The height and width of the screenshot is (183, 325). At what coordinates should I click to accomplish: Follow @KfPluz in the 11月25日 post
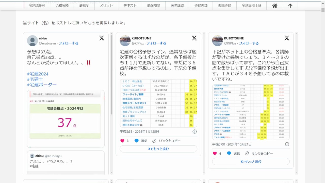point(156,43)
